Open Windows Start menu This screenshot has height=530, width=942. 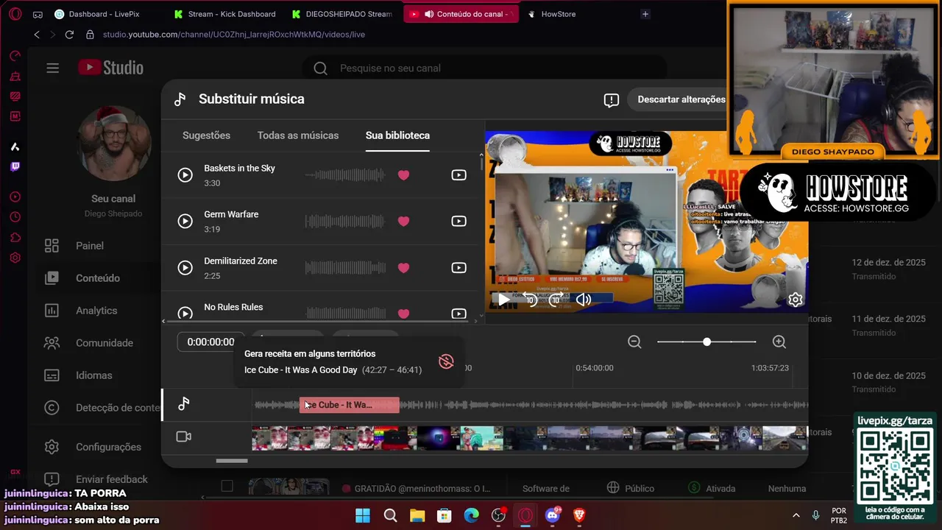(x=363, y=515)
